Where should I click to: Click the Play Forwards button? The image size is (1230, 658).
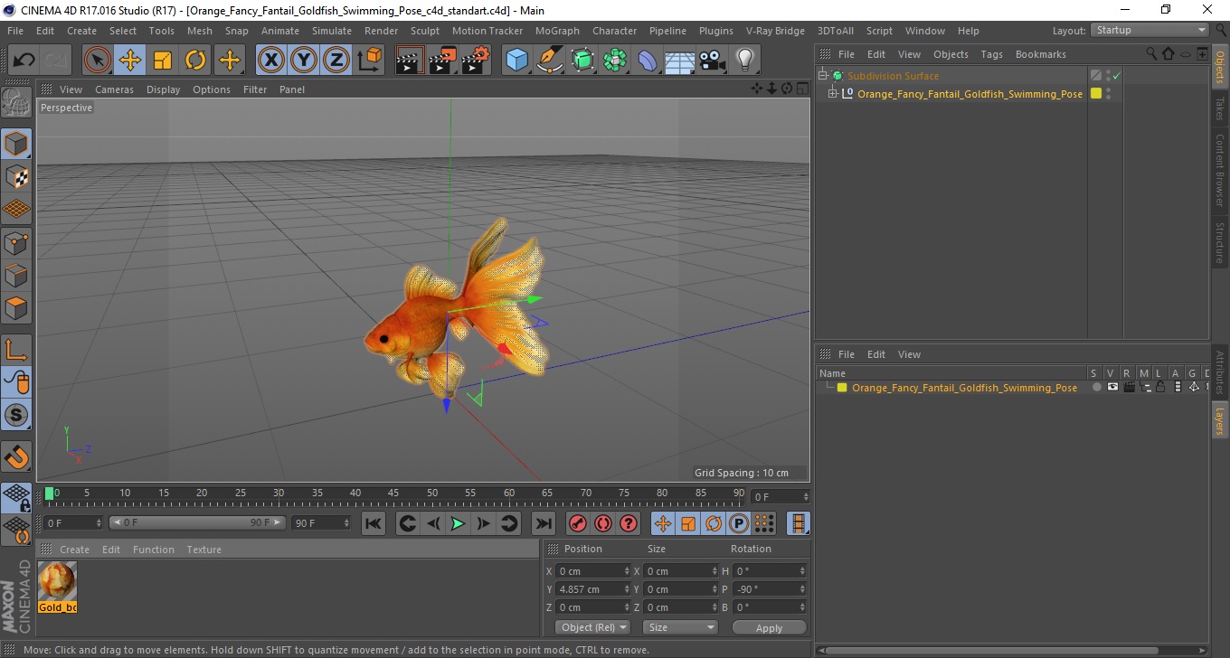459,523
